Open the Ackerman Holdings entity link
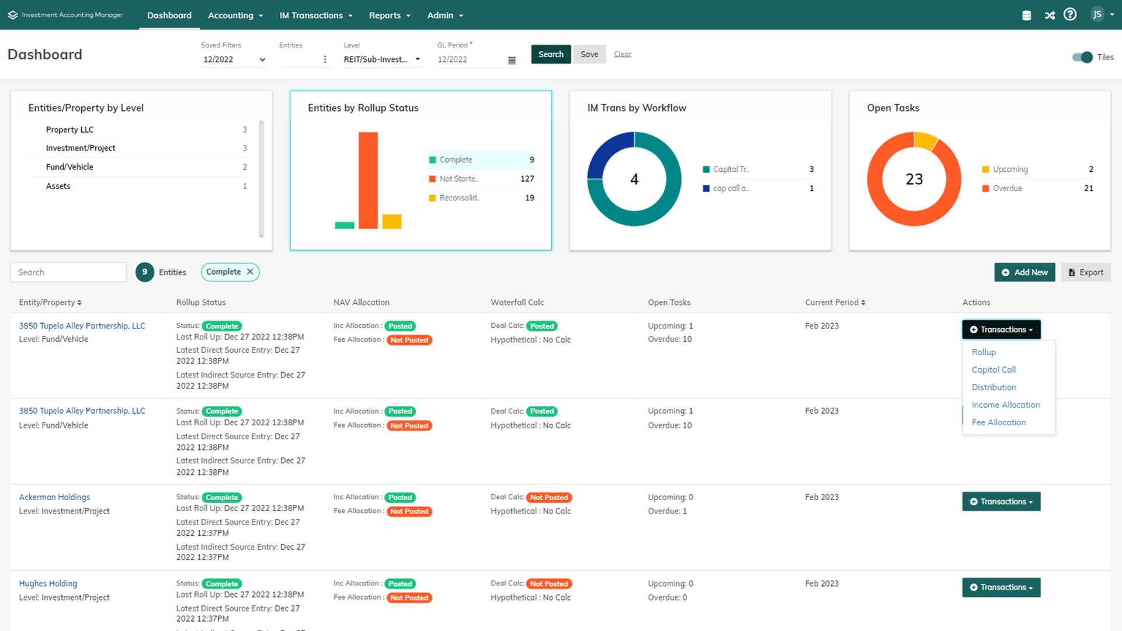Screen dimensions: 1122x631 pos(54,497)
